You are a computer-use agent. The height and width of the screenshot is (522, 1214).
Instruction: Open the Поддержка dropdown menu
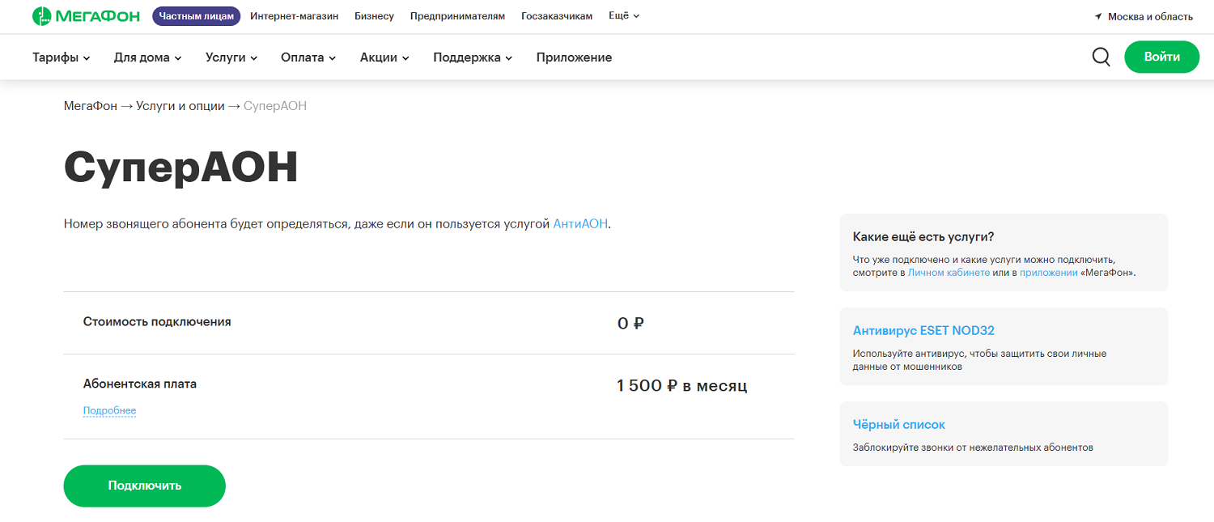tap(473, 57)
